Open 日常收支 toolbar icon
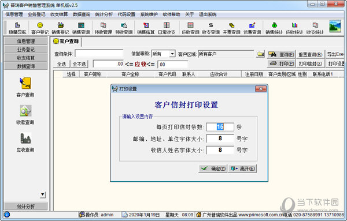347x221 pixels. (x=167, y=28)
